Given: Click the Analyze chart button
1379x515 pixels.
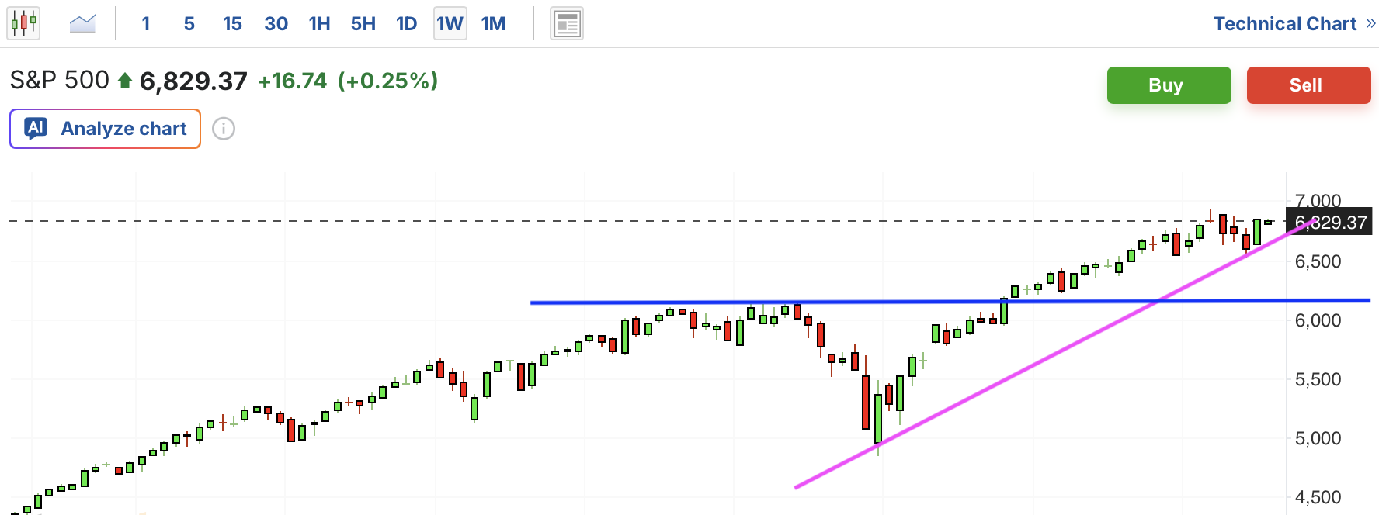Looking at the screenshot, I should click(106, 129).
